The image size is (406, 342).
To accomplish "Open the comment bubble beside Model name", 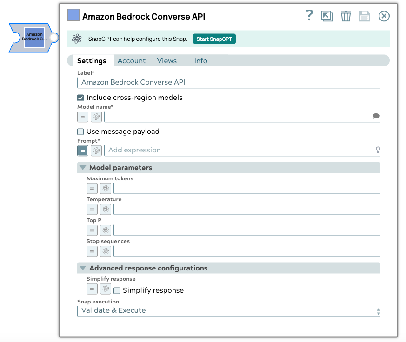I will click(376, 116).
